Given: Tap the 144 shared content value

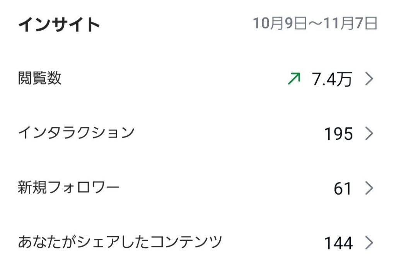Looking at the screenshot, I should click(338, 243).
